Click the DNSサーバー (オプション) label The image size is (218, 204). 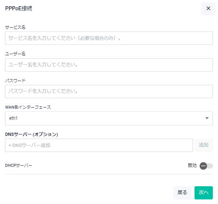pos(32,134)
